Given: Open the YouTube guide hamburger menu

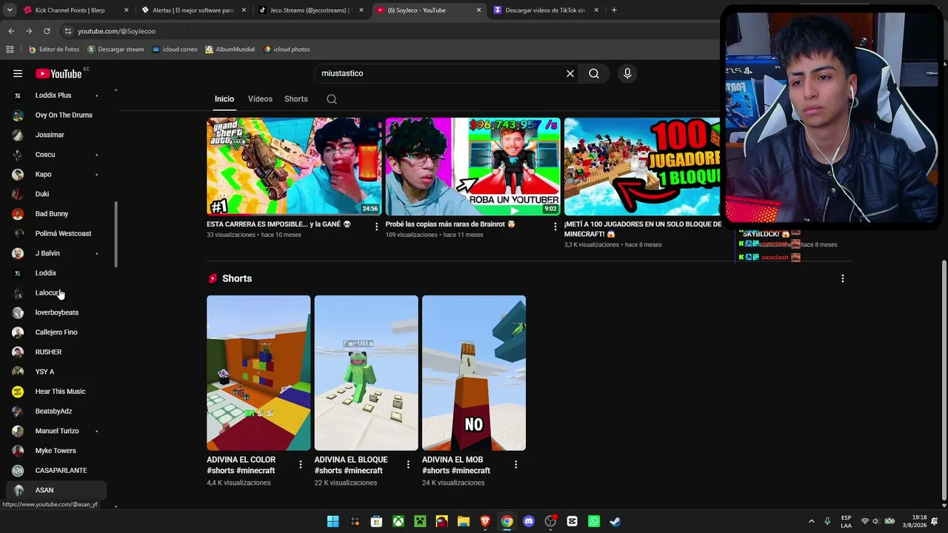Looking at the screenshot, I should [18, 73].
